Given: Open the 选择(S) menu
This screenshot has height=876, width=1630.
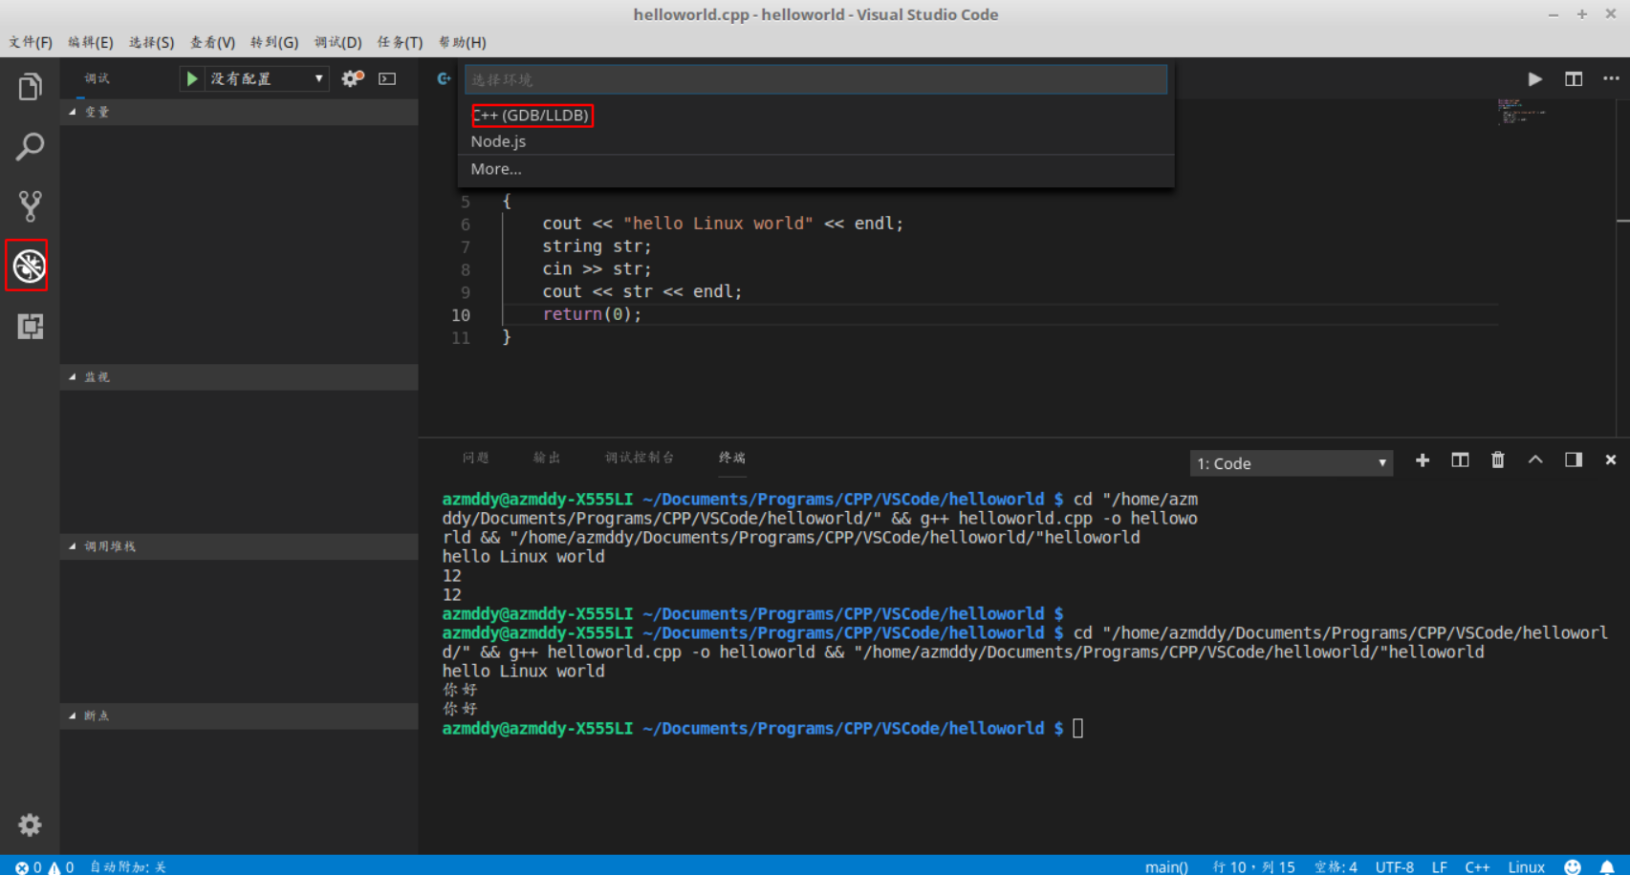Looking at the screenshot, I should pos(151,42).
